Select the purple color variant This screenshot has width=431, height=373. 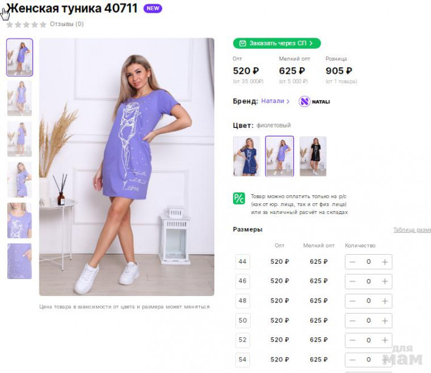(x=279, y=156)
